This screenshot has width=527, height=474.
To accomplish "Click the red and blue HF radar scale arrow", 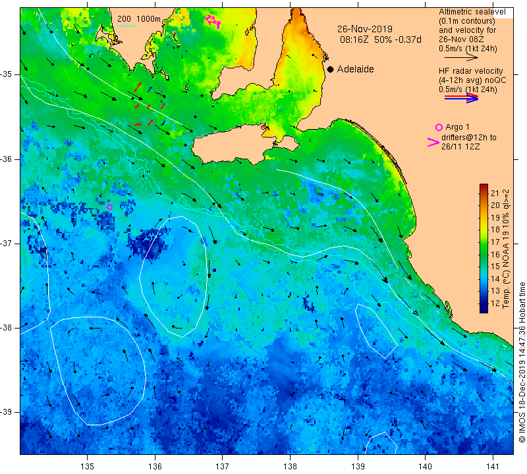I will click(x=462, y=97).
